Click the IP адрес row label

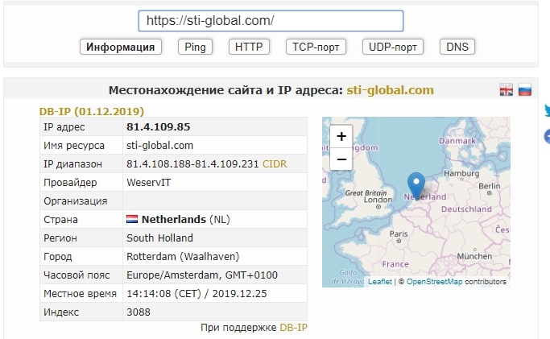[x=64, y=127]
